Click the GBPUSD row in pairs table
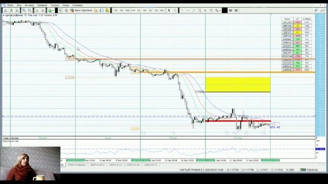Screen dimensions: 328x184 pyautogui.click(x=296, y=26)
